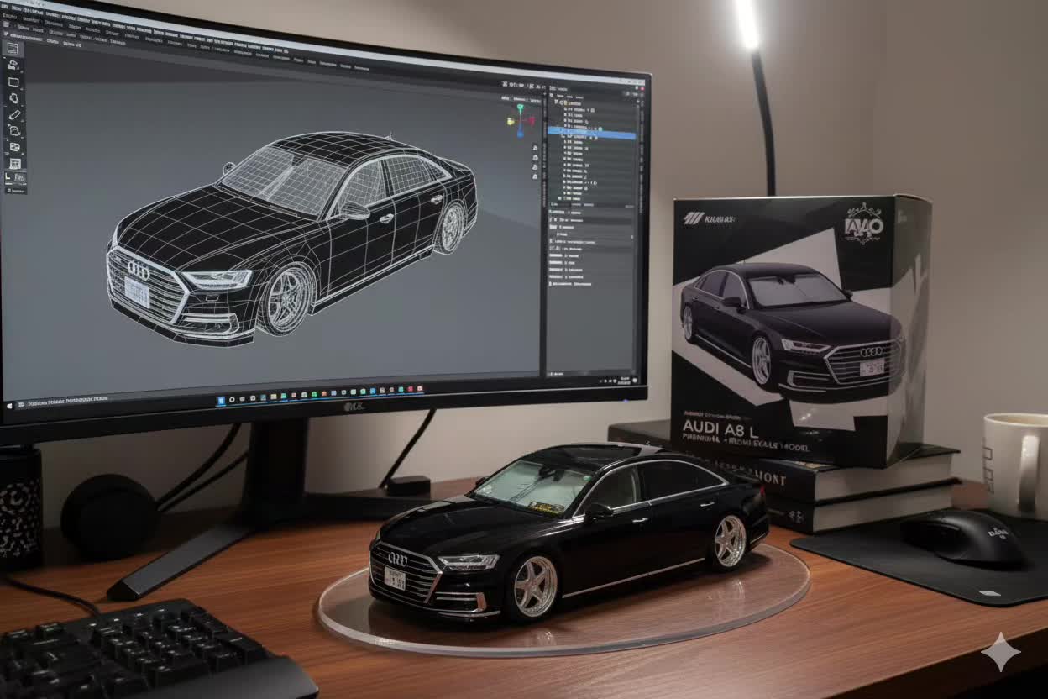Select the rectangle tool in left toolbar
1048x699 pixels.
[14, 81]
